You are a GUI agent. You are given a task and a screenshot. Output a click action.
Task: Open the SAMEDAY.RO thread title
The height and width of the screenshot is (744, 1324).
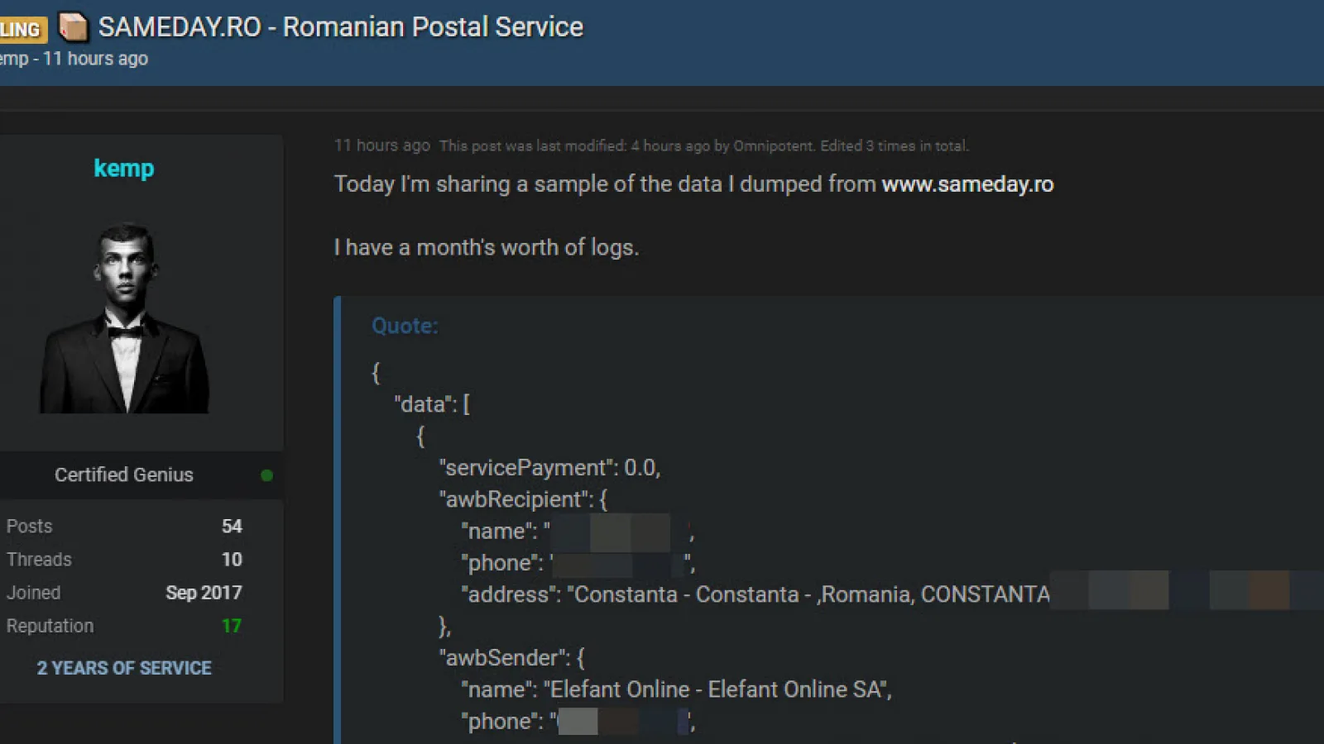[341, 27]
